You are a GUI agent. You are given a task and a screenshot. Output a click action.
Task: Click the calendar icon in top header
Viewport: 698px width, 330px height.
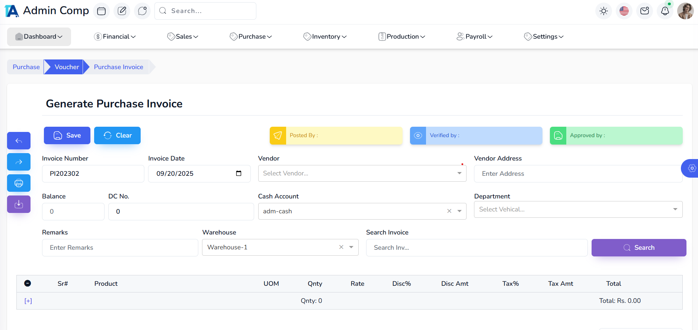pyautogui.click(x=101, y=11)
